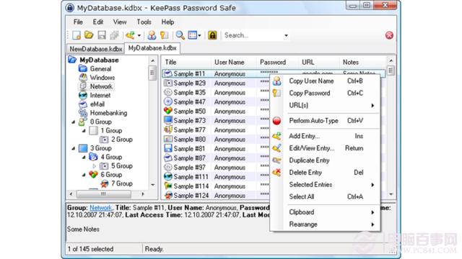Screen dimensions: 462x259
Task: Select the MyDatabase root tree node
Action: tap(99, 60)
